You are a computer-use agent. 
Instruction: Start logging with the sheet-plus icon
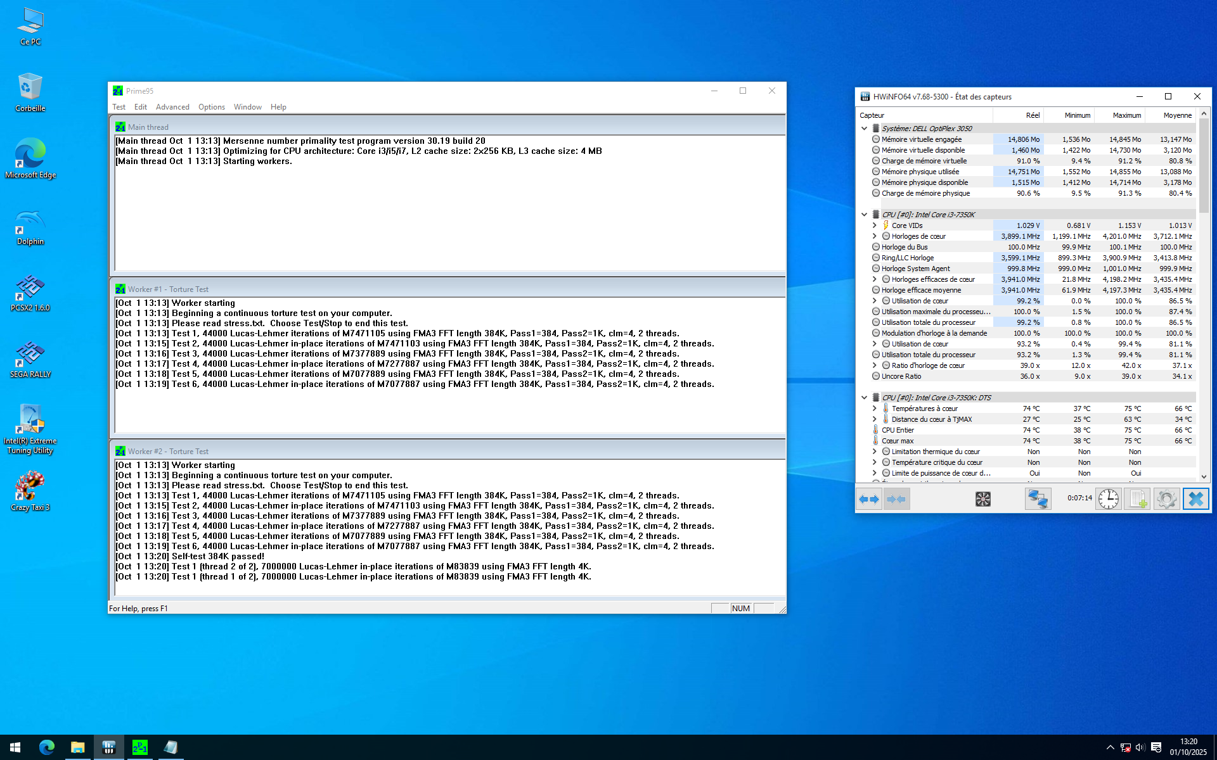click(x=1138, y=499)
